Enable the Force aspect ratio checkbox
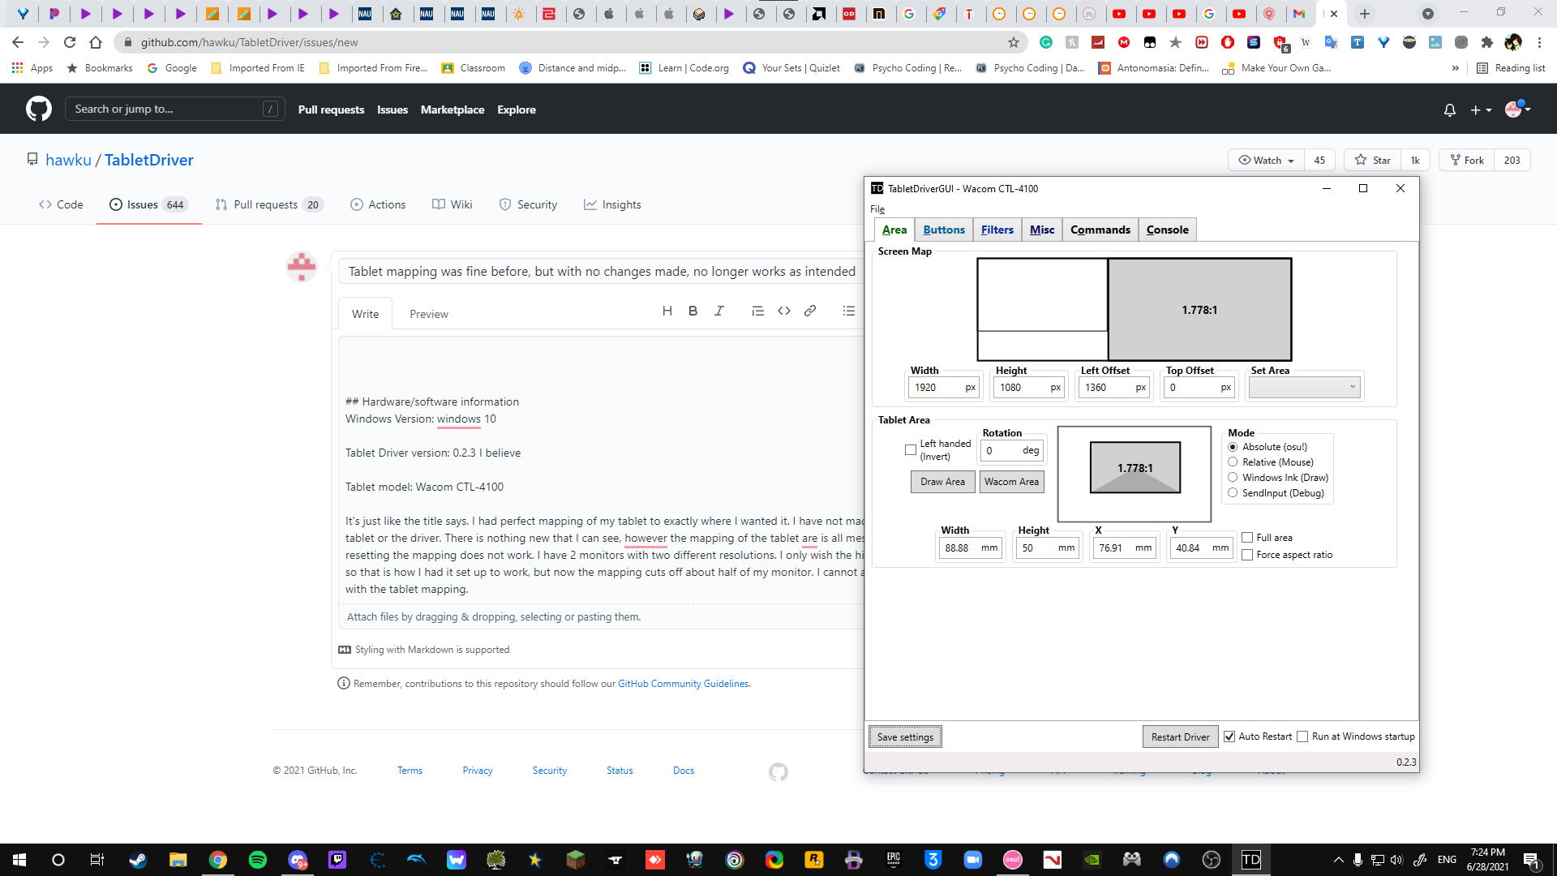Viewport: 1557px width, 876px height. 1247,555
